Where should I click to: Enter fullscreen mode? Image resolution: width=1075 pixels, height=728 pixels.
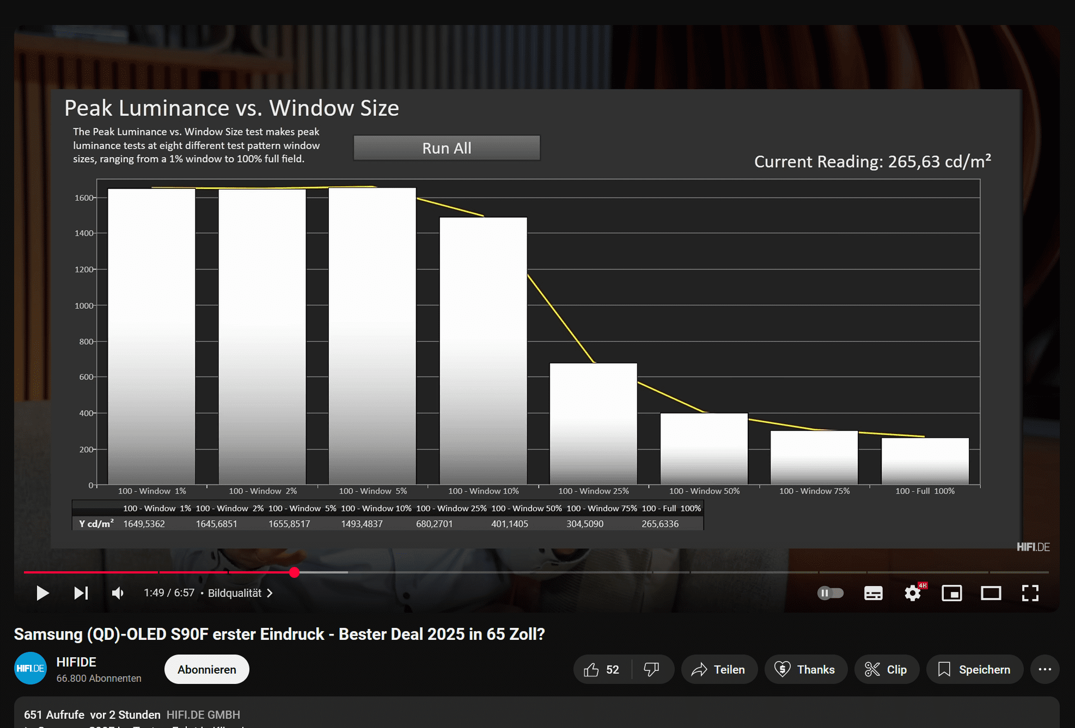1030,593
